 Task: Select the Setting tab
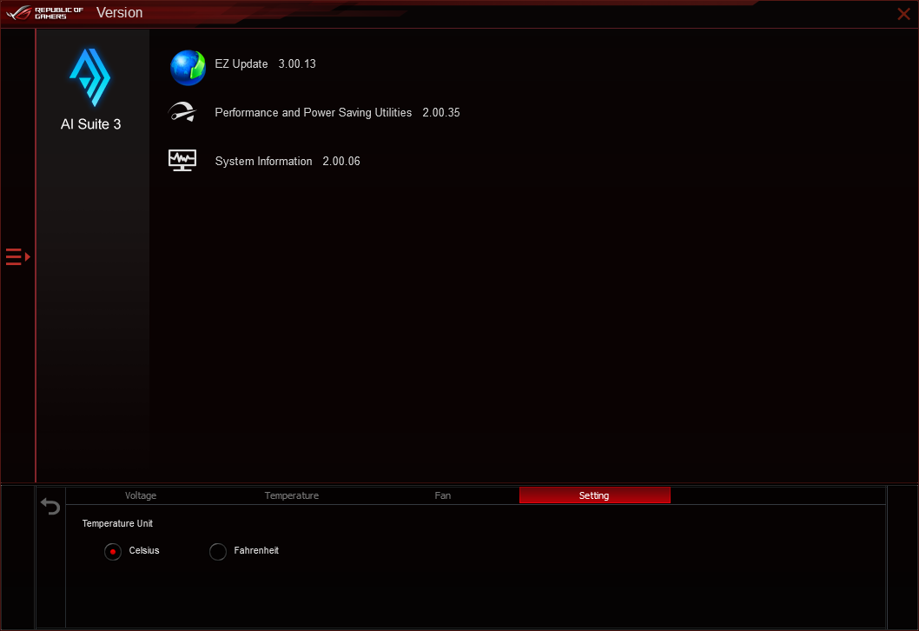pos(594,495)
